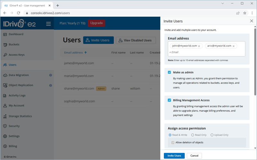Disable Billing Management Access checkbox

[169, 100]
